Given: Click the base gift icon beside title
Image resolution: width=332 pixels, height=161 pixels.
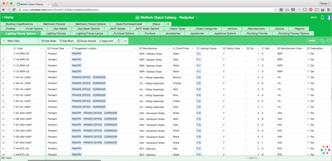Looking at the screenshot, I should click(x=137, y=18).
